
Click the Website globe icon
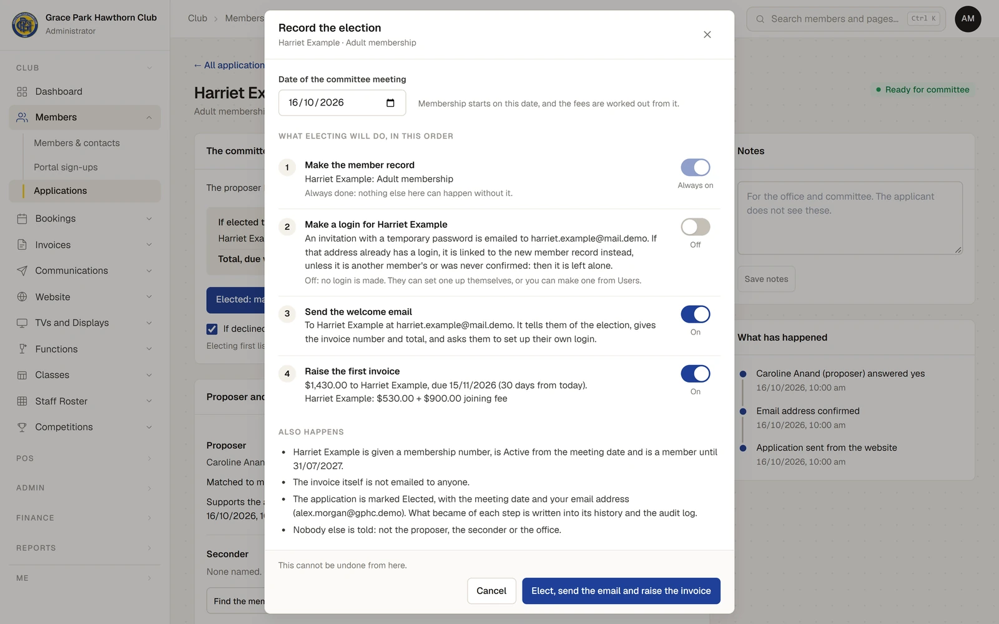(22, 297)
